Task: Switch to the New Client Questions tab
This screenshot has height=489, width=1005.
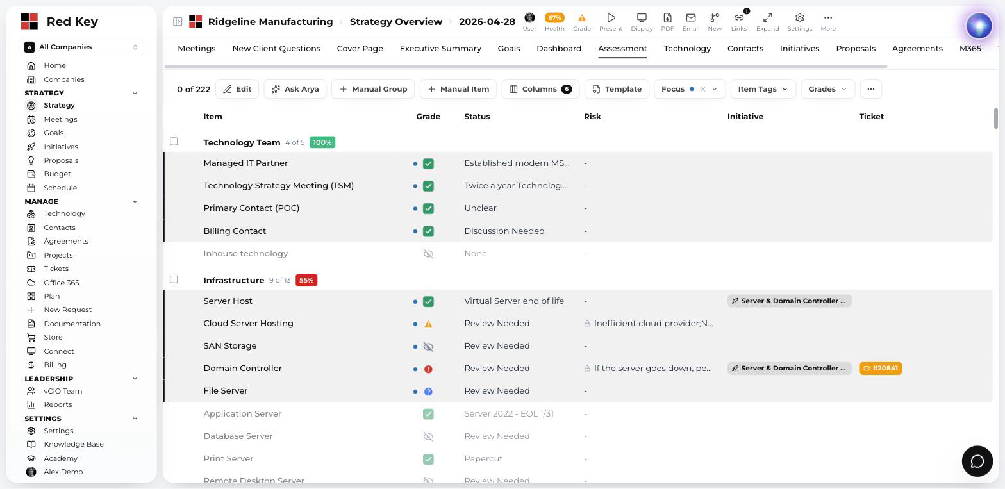Action: pyautogui.click(x=276, y=49)
